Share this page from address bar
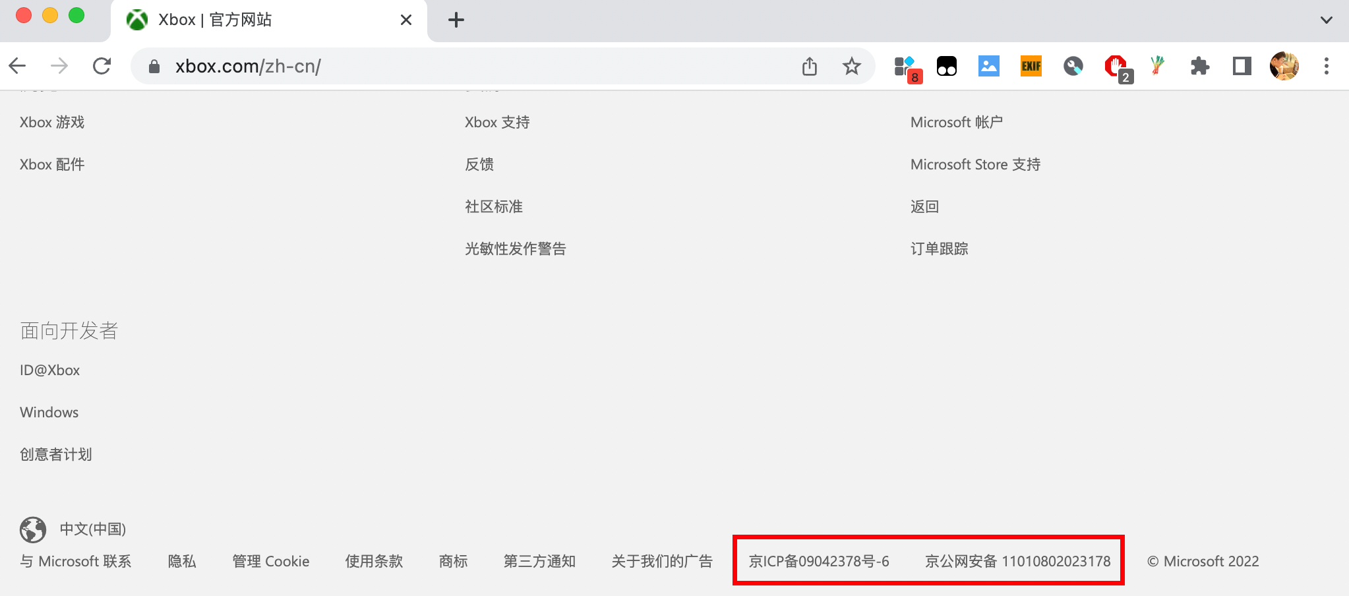 pos(810,66)
